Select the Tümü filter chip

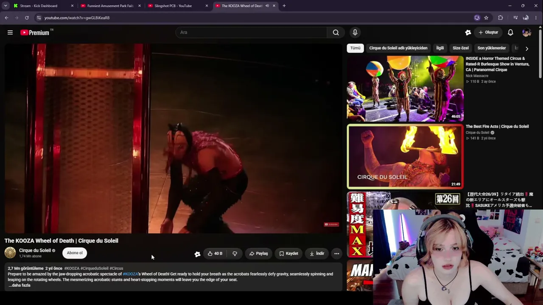(355, 48)
